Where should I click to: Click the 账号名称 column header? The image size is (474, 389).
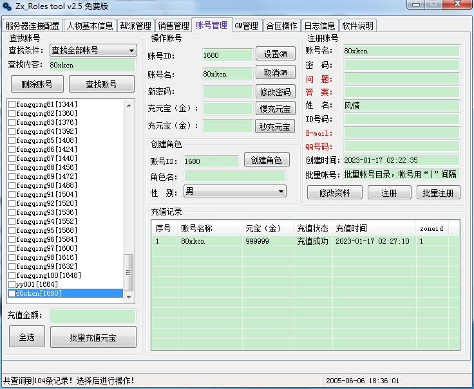(210, 228)
